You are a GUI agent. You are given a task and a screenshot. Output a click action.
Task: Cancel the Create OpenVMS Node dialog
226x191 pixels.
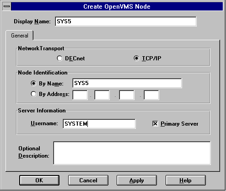(x=88, y=180)
